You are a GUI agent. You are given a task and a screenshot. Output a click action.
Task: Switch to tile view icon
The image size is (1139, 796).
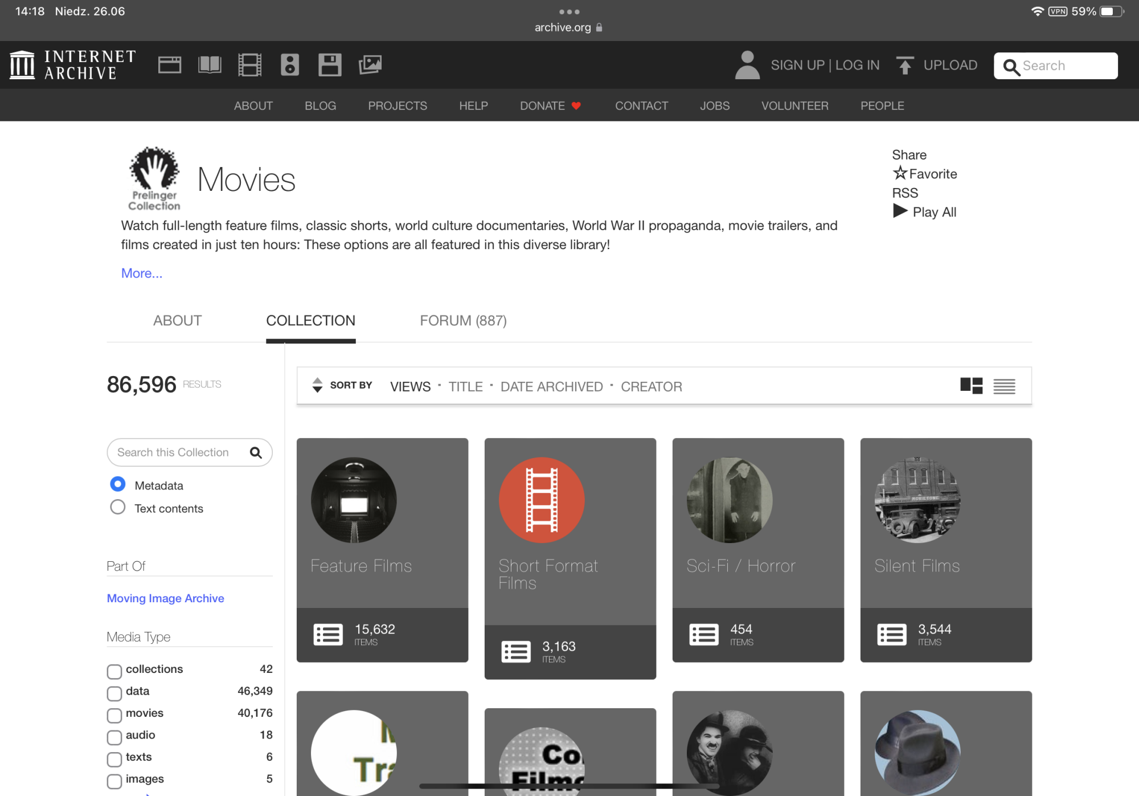tap(971, 386)
